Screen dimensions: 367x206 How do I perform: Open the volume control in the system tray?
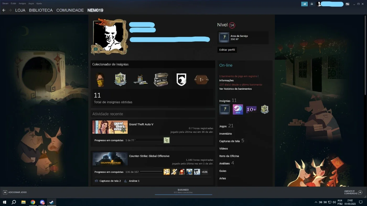334,202
